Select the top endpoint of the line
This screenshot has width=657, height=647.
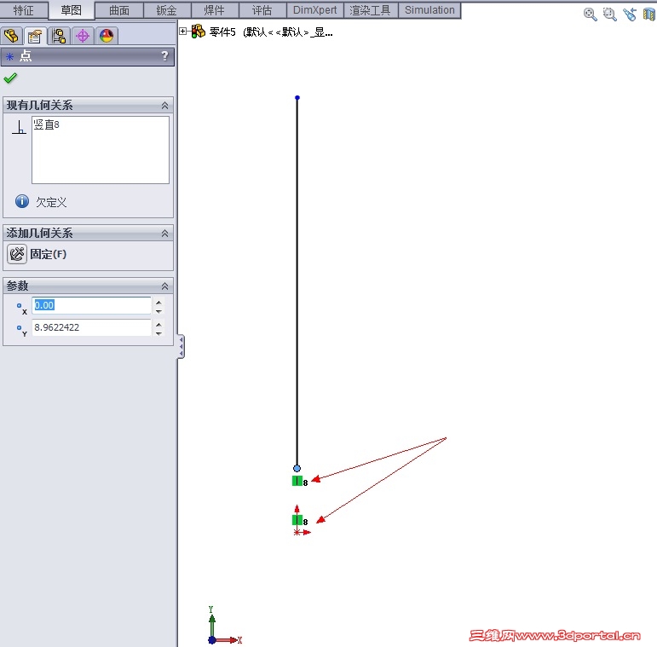click(x=297, y=98)
